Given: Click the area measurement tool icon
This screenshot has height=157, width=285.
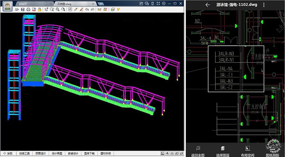Looking at the screenshot, I should (105, 10).
